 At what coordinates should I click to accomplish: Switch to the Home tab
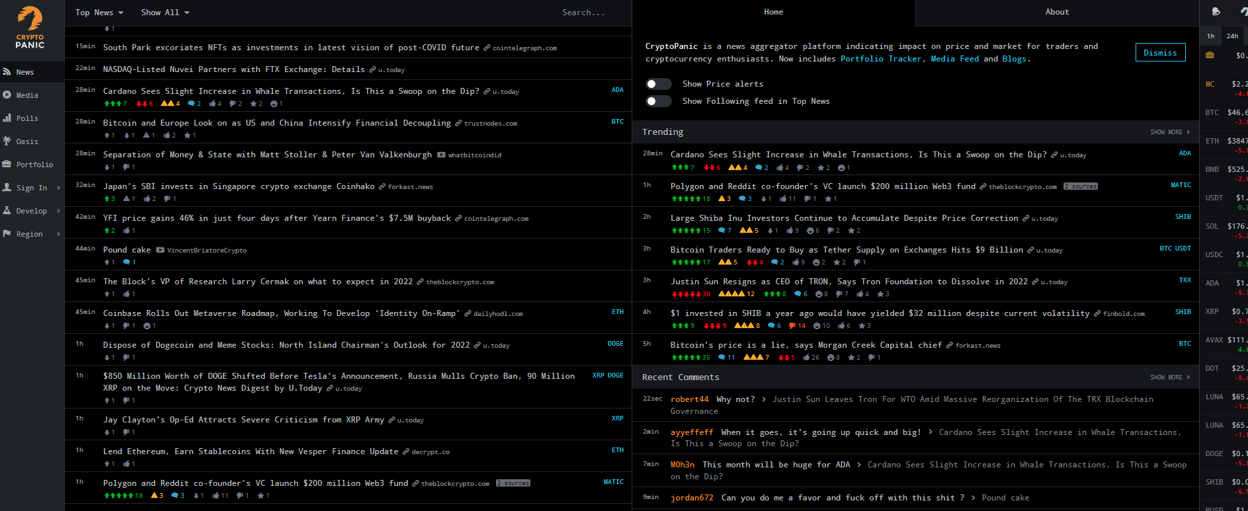(773, 12)
